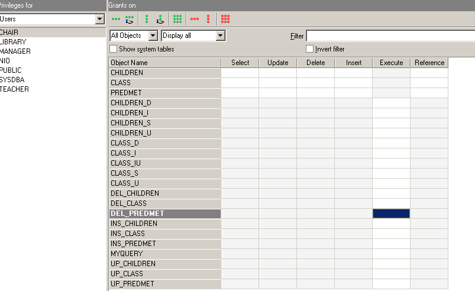Click Revoke All from All red grid icon
This screenshot has width=475, height=291.
(x=225, y=19)
